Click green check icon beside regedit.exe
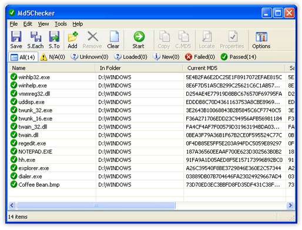 [14, 143]
